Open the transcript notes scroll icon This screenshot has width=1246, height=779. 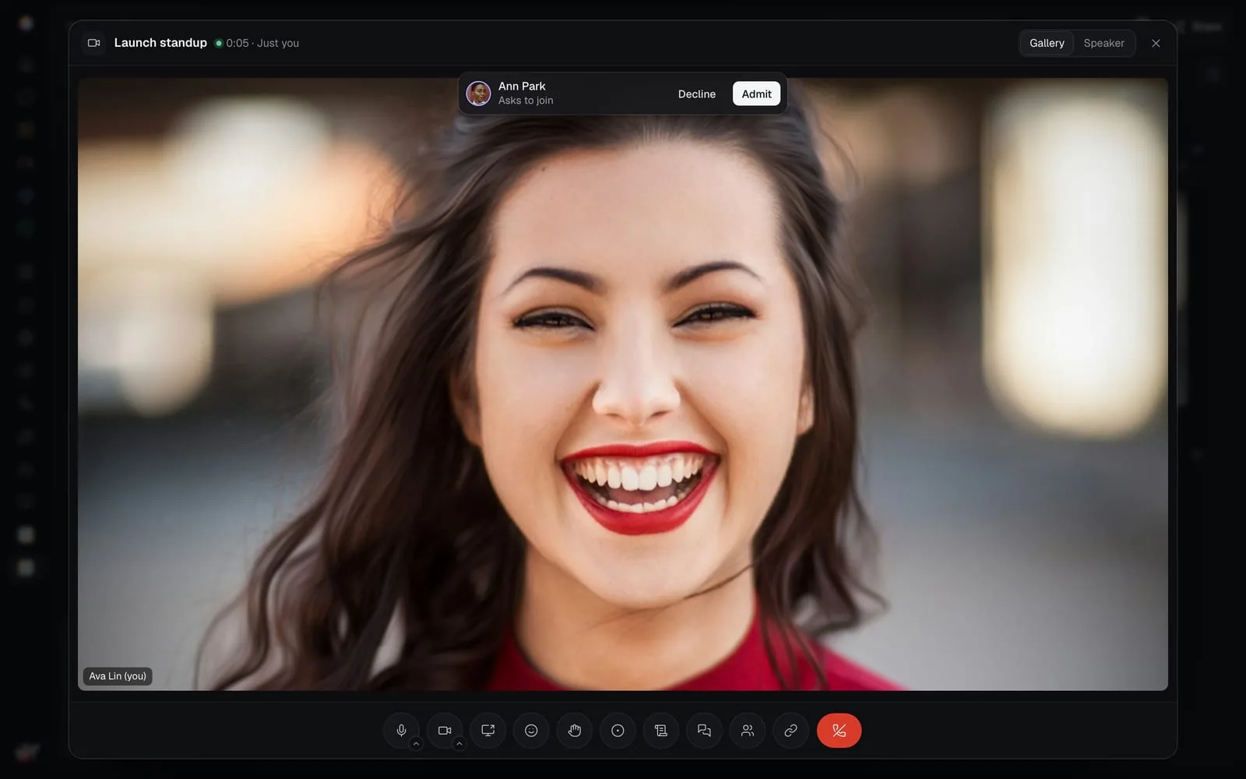pyautogui.click(x=661, y=731)
